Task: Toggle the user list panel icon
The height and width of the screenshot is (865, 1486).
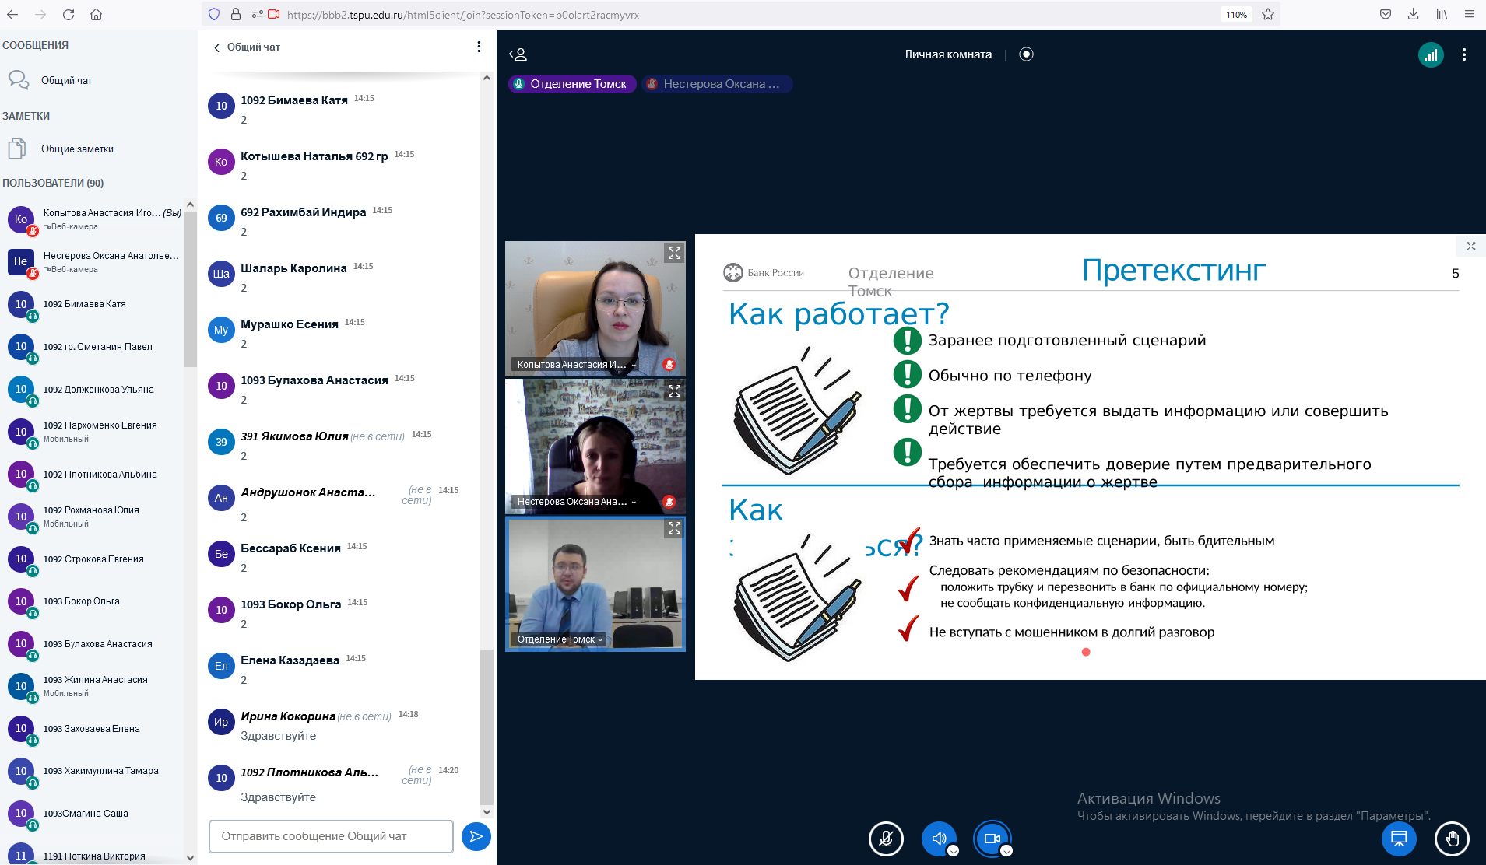Action: click(518, 54)
